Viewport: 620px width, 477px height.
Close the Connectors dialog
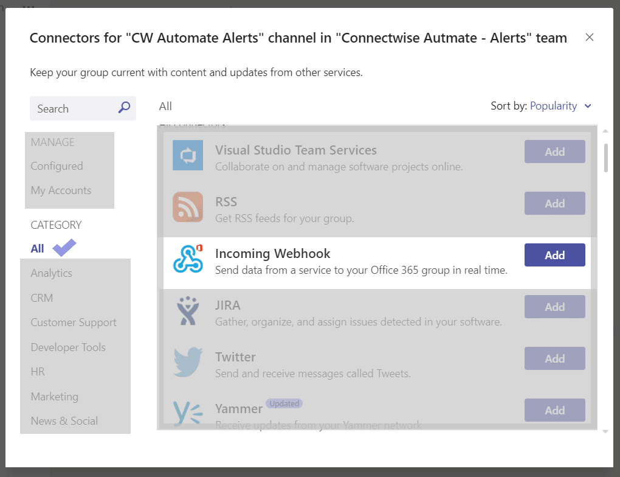point(589,37)
